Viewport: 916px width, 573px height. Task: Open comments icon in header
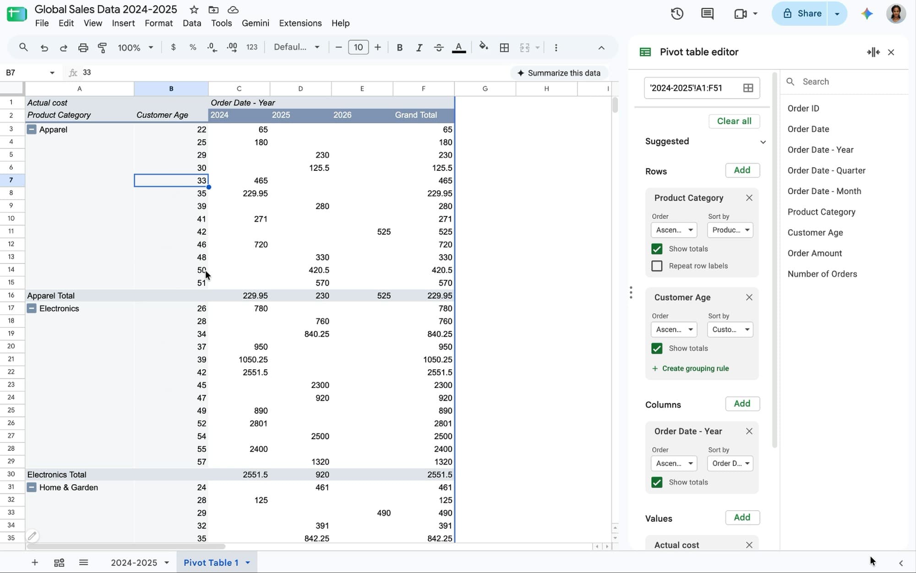tap(707, 14)
